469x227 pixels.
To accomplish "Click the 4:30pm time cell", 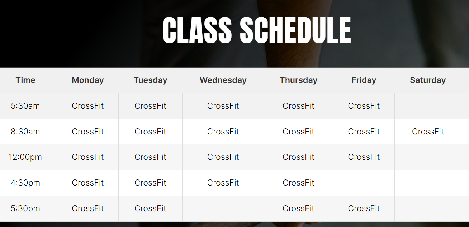I will (x=25, y=183).
